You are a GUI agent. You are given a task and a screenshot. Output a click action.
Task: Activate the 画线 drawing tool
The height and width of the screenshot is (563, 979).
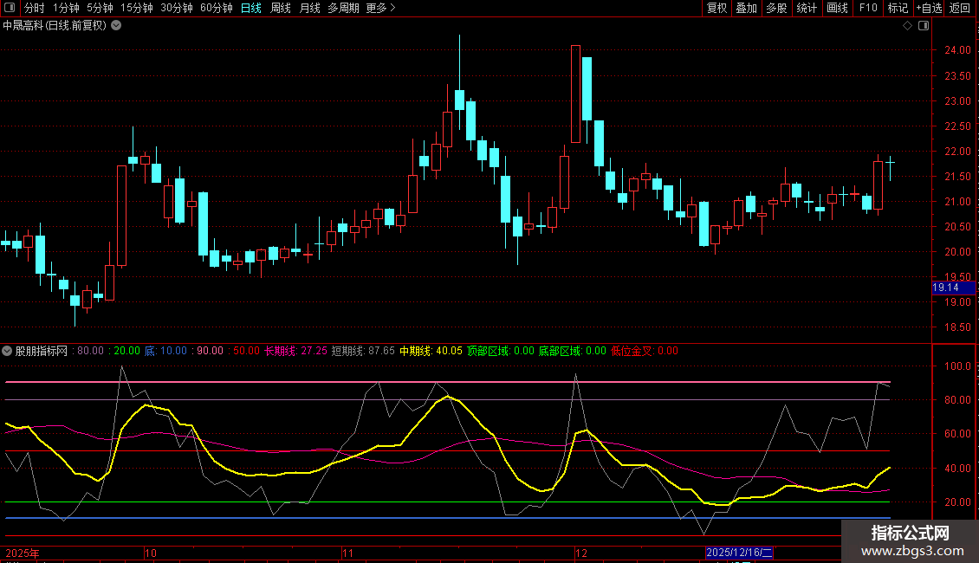[837, 8]
